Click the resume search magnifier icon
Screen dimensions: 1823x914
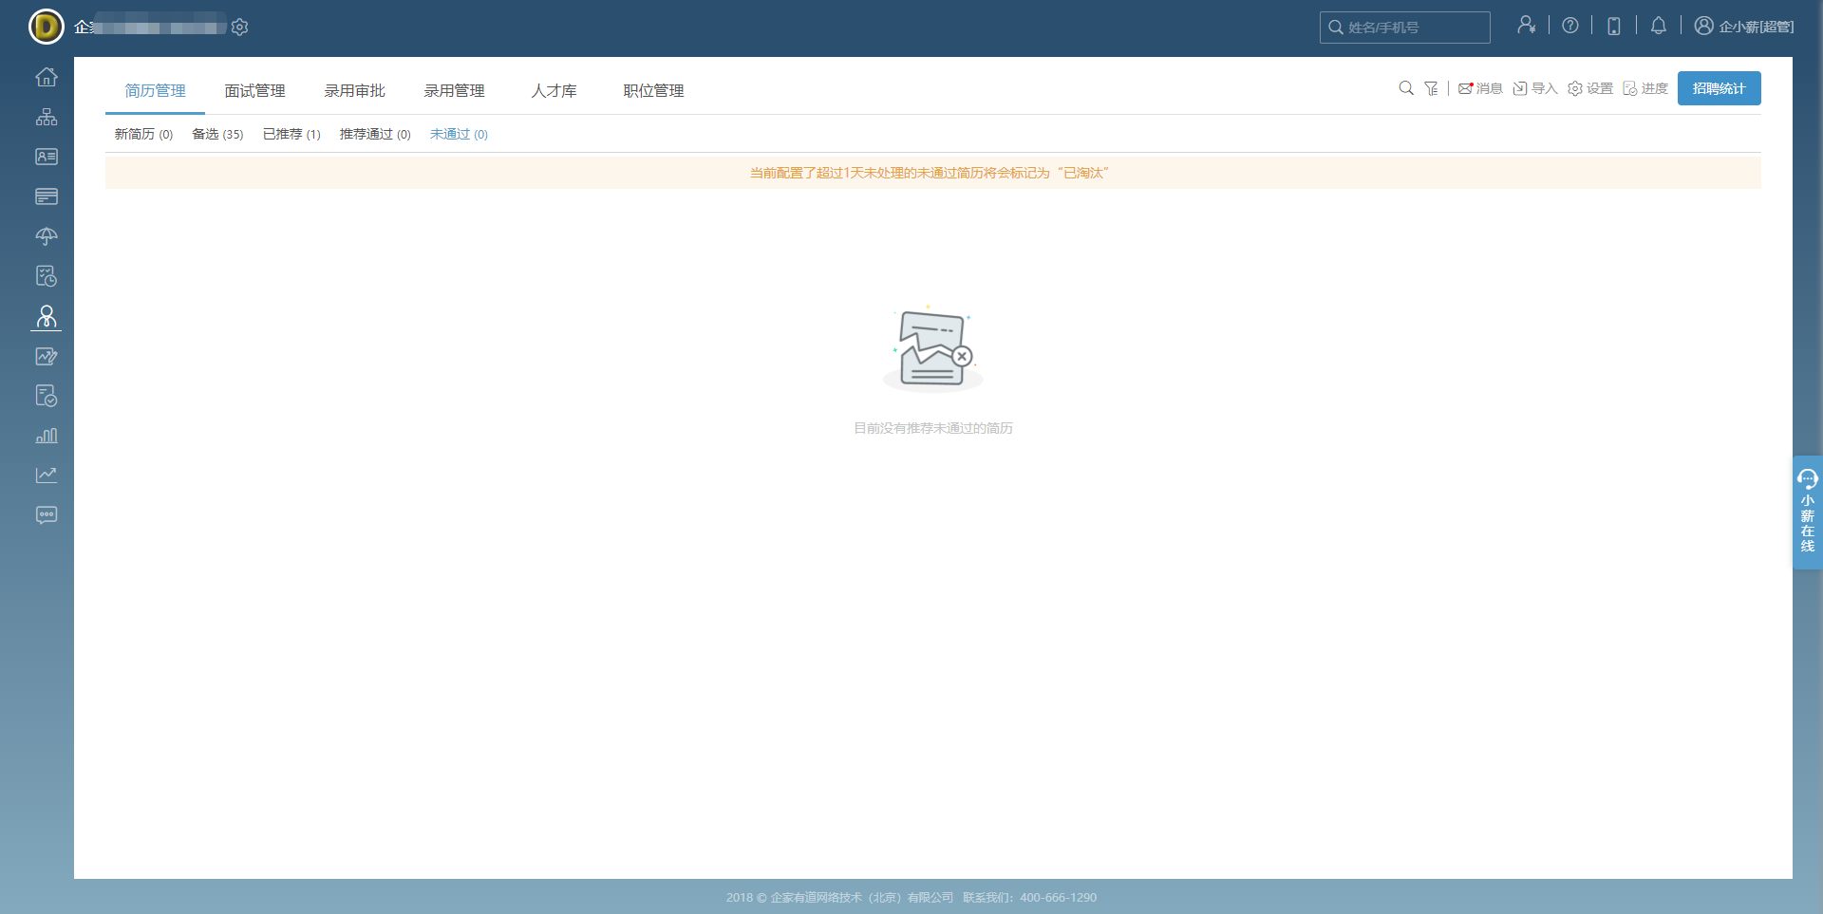point(1406,88)
